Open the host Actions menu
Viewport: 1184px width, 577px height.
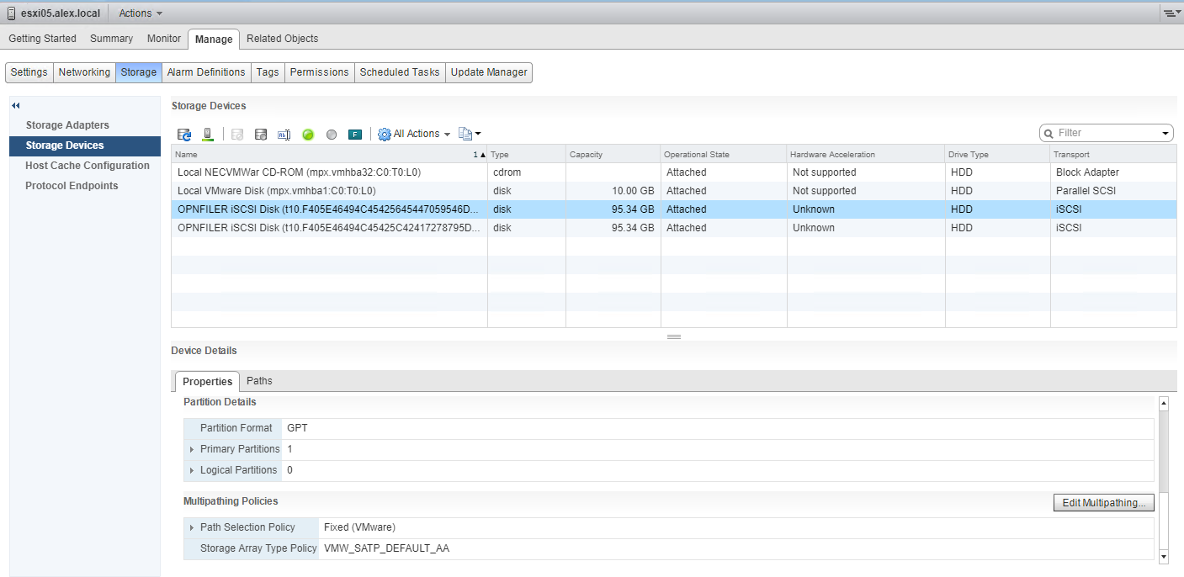[x=141, y=13]
